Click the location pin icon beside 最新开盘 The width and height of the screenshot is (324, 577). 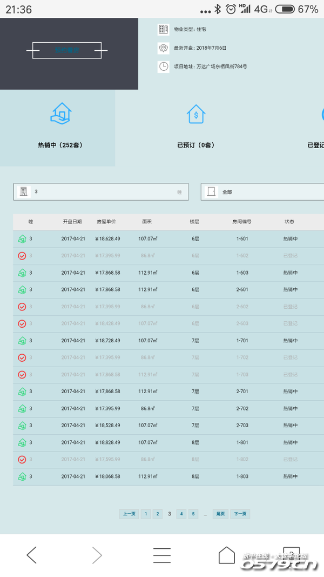pyautogui.click(x=163, y=48)
